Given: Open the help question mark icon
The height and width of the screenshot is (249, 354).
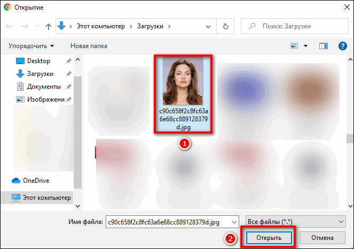Looking at the screenshot, I should 343,46.
